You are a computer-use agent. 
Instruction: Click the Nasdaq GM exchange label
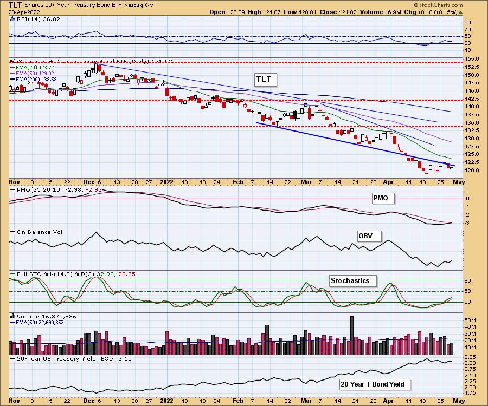click(x=139, y=5)
